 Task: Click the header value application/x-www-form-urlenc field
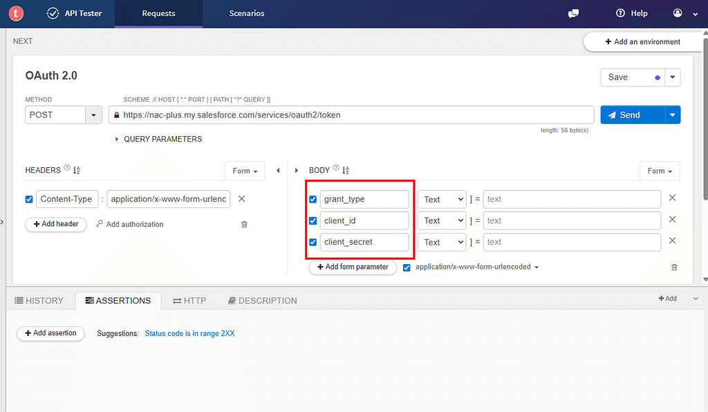click(169, 199)
